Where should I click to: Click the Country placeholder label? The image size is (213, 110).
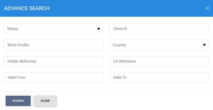click(x=119, y=45)
